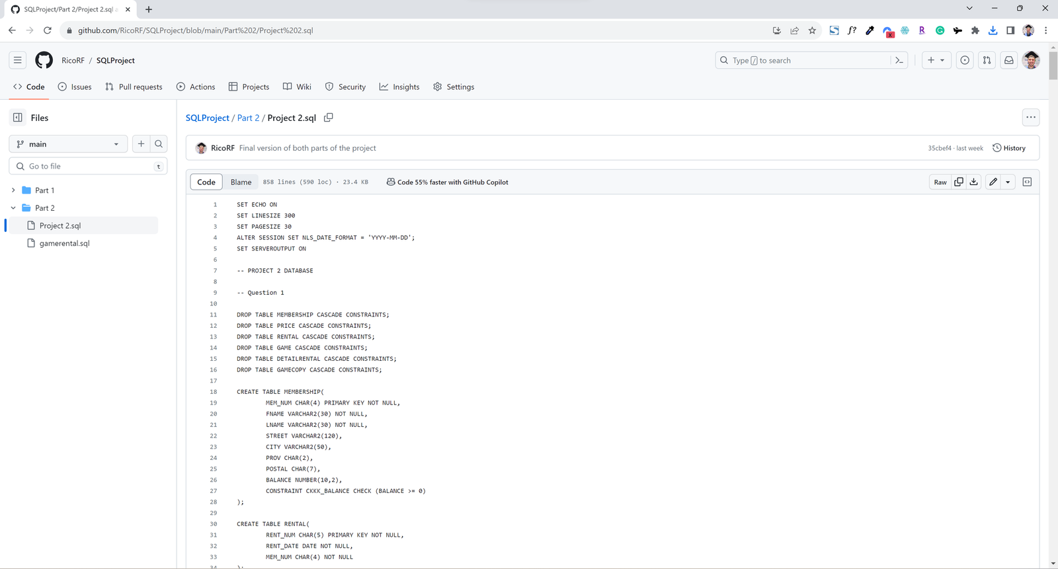Open the main branch dropdown

(x=68, y=144)
